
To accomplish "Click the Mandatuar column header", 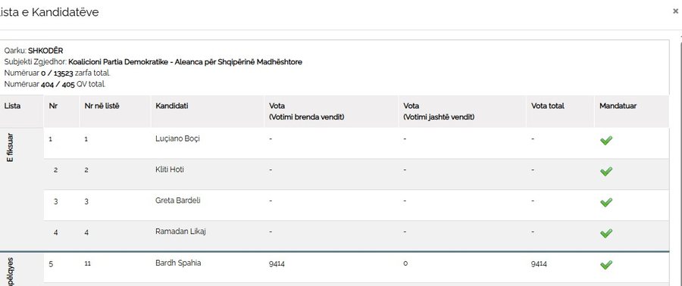I will [618, 106].
